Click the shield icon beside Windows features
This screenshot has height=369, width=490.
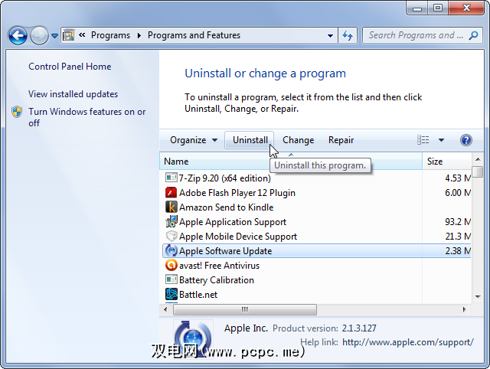tap(17, 112)
